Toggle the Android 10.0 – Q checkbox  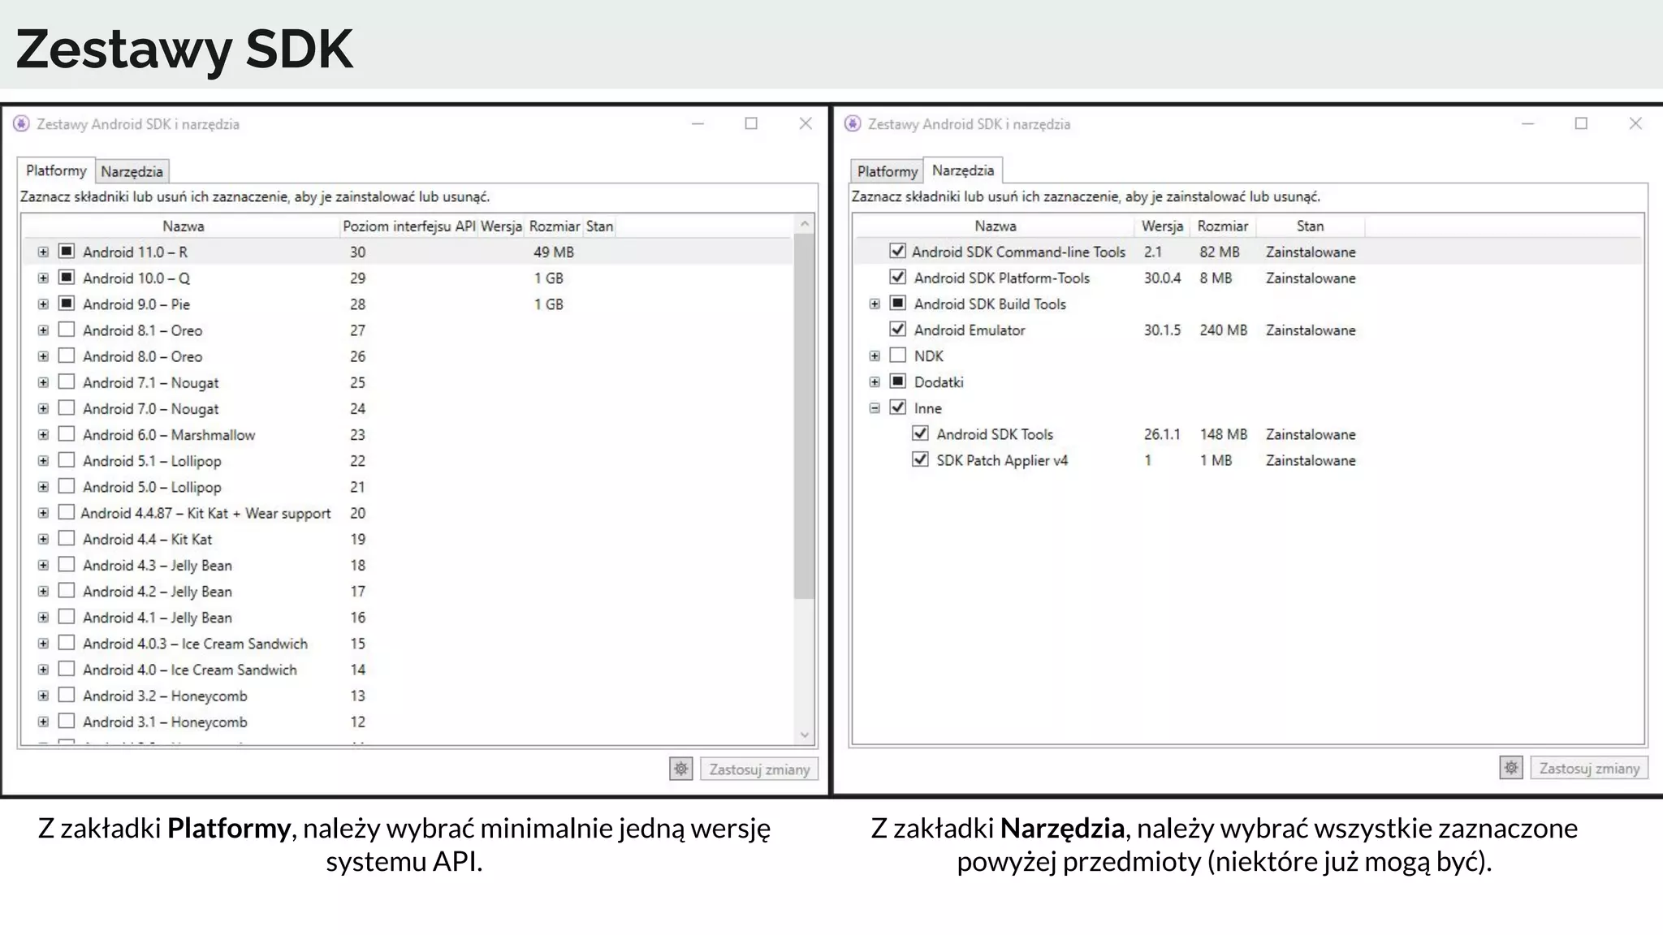click(x=67, y=277)
